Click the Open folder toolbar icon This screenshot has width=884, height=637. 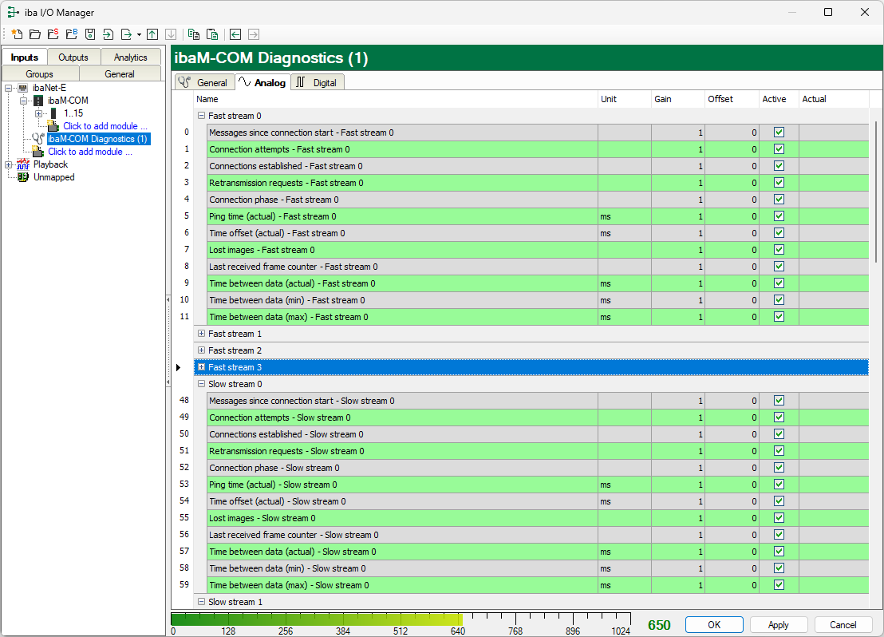[35, 34]
